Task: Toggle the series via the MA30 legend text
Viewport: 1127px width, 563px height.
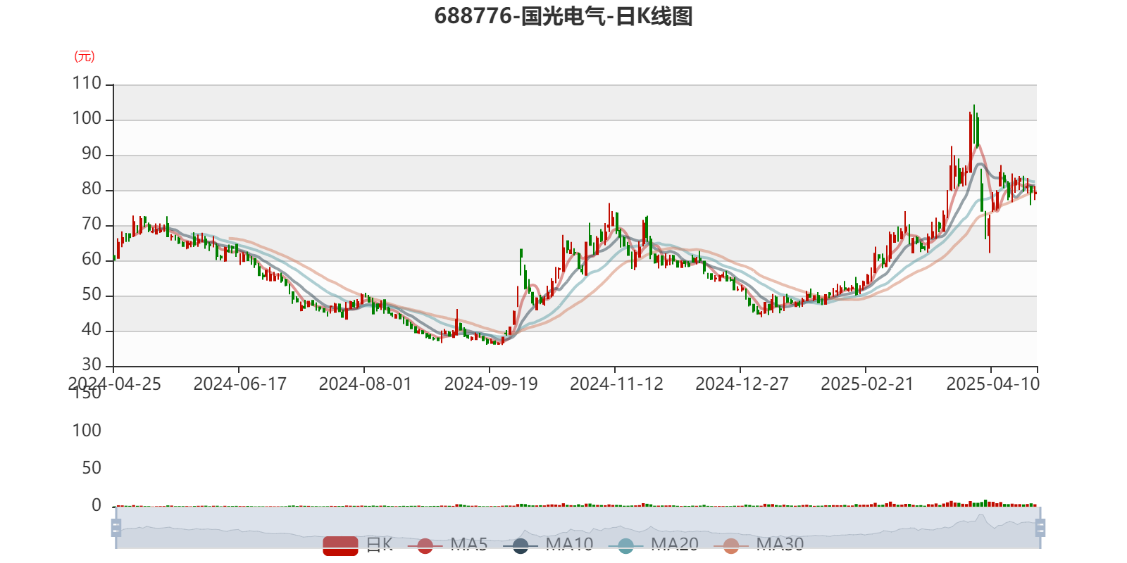Action: 780,544
